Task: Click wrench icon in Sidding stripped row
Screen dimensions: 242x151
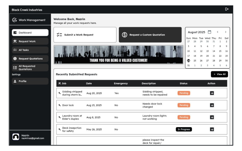Action: [59, 93]
